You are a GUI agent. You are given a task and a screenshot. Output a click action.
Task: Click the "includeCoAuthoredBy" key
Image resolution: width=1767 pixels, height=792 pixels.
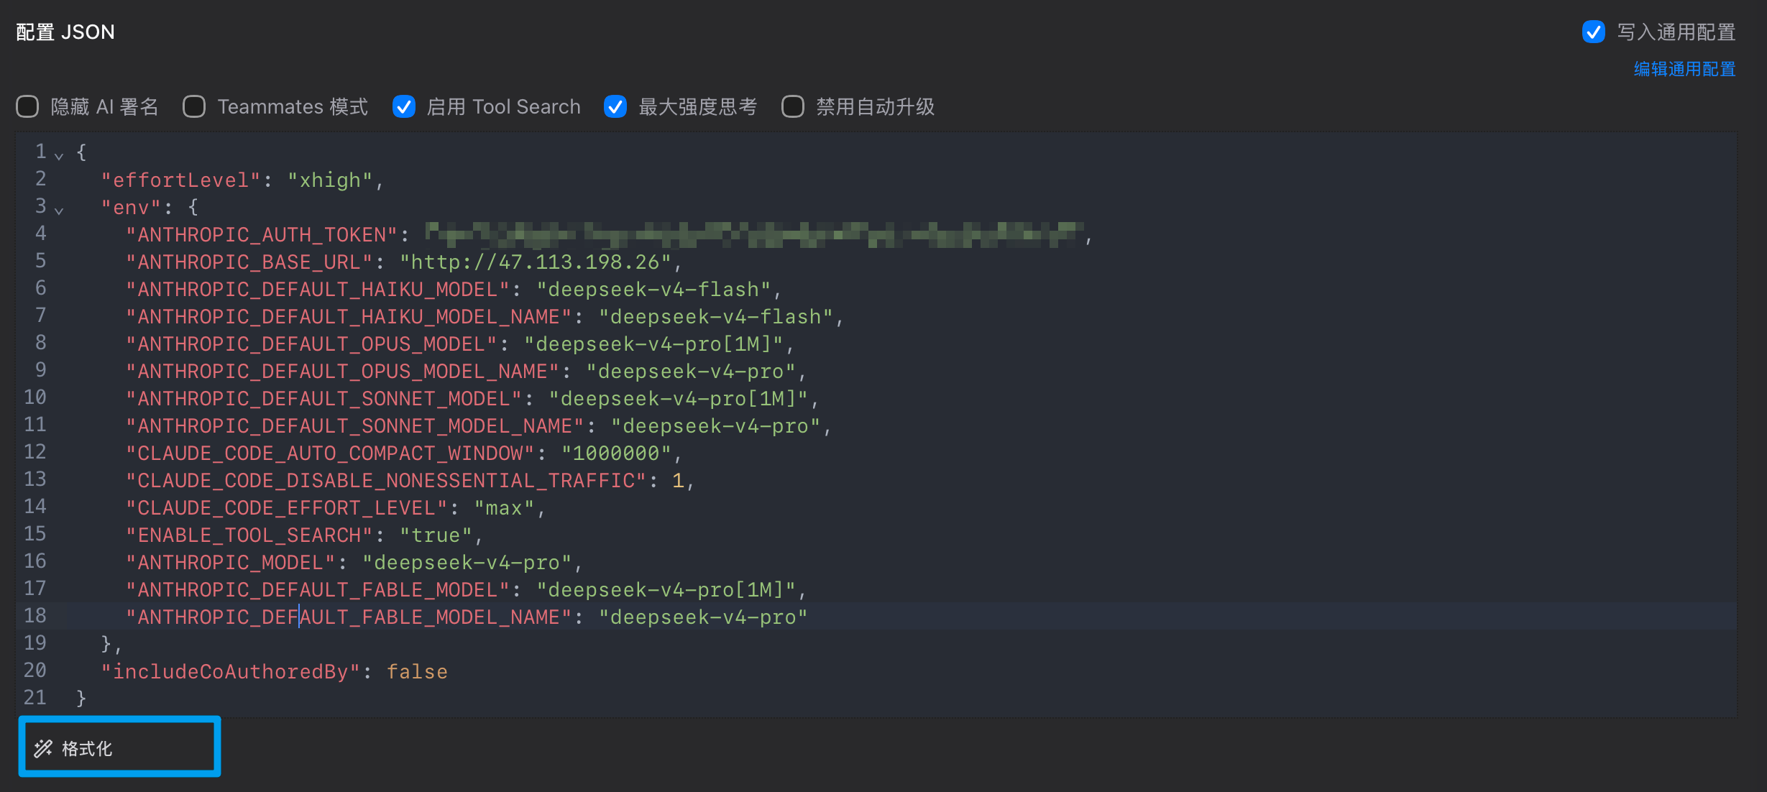pyautogui.click(x=230, y=671)
